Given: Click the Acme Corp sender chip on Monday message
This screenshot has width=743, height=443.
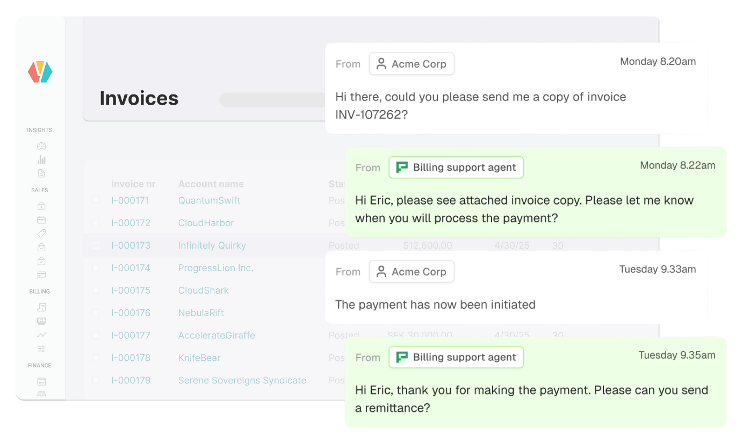Looking at the screenshot, I should (x=412, y=64).
